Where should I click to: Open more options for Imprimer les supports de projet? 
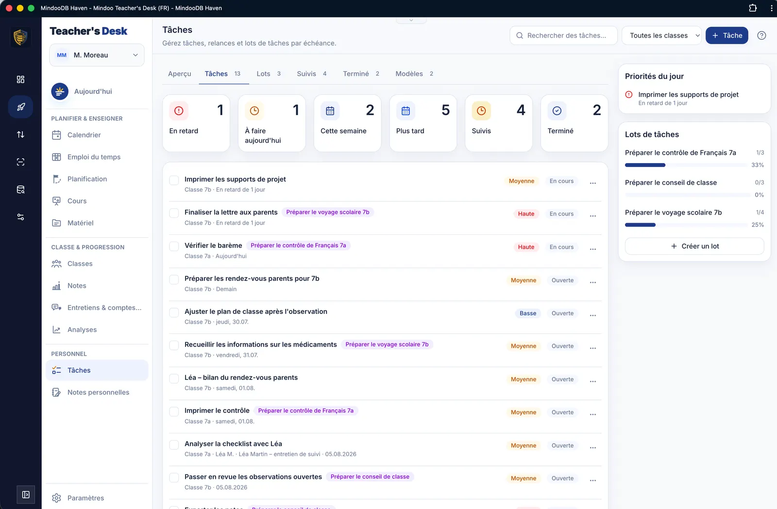point(592,183)
